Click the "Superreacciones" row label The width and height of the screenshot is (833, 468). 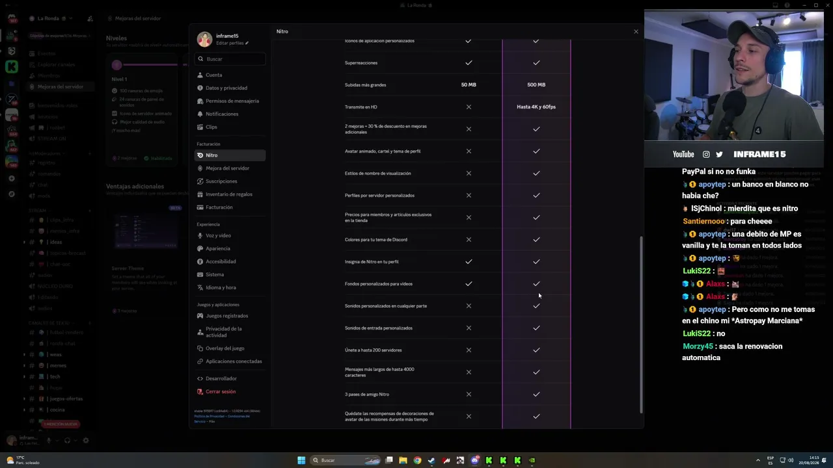point(361,63)
